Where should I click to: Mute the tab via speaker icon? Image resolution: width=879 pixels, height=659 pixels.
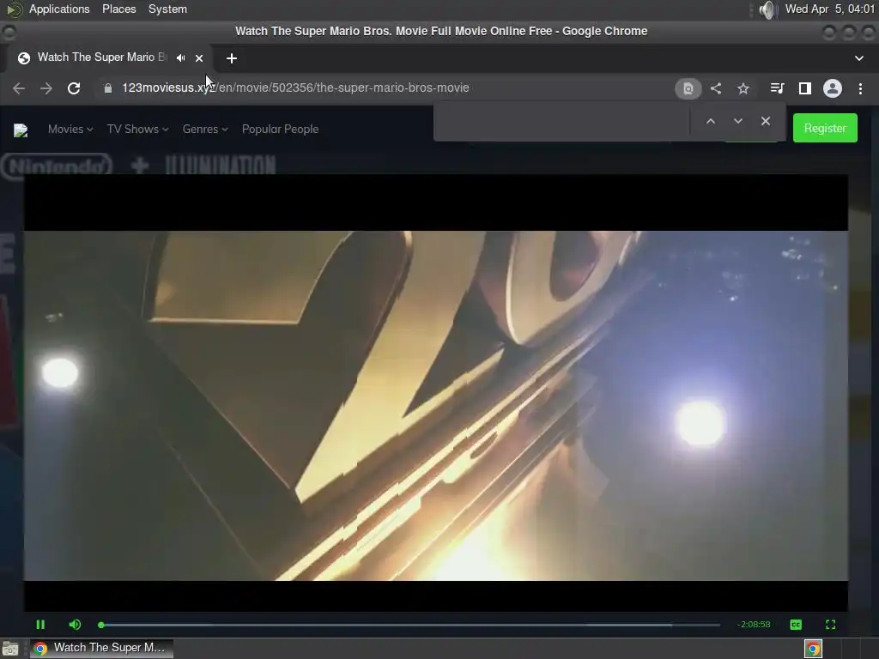click(180, 57)
